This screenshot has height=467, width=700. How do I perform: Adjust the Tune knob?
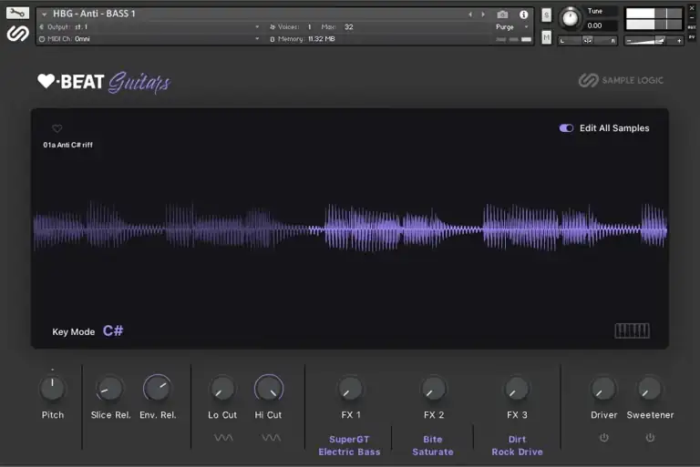pyautogui.click(x=570, y=18)
